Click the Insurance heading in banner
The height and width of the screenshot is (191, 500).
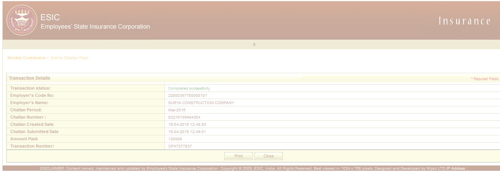[465, 21]
